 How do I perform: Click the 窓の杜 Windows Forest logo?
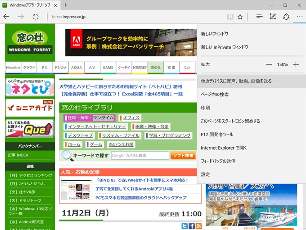30,43
